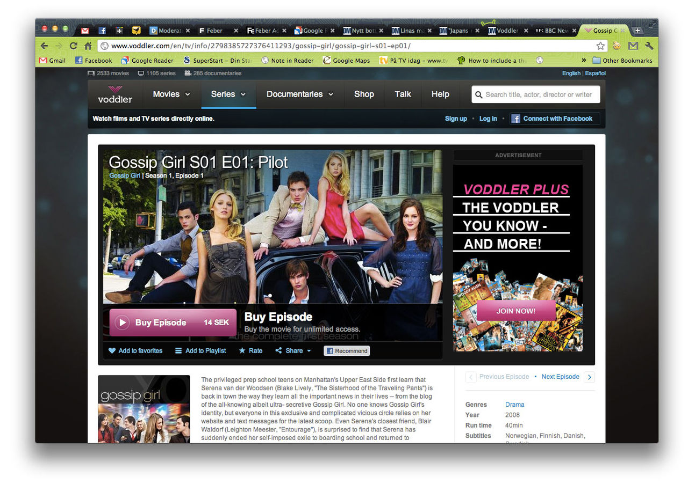Reload the page with refresh icon

[x=74, y=46]
